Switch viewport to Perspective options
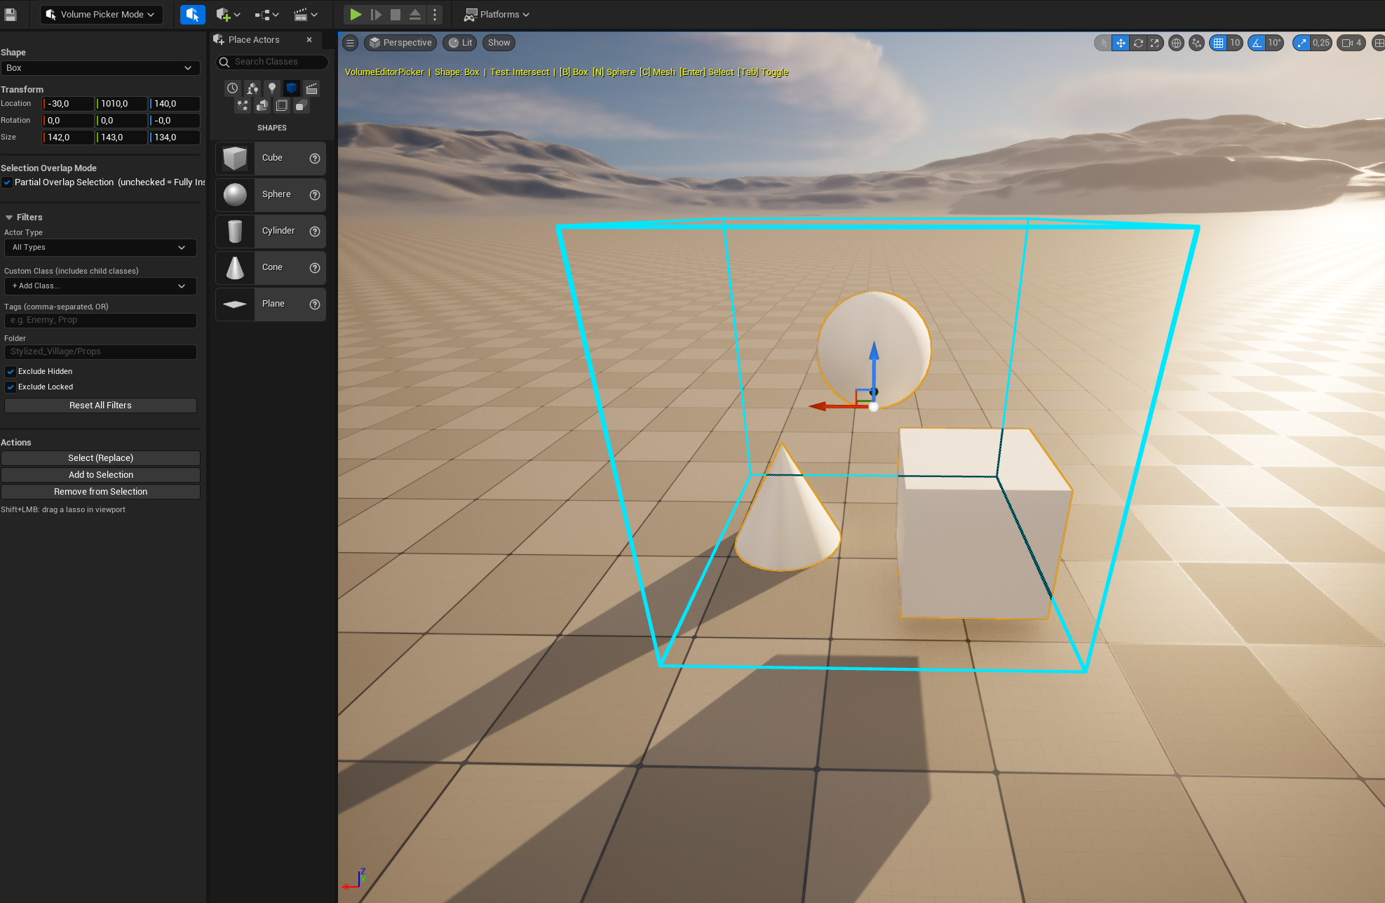This screenshot has width=1385, height=903. point(400,42)
